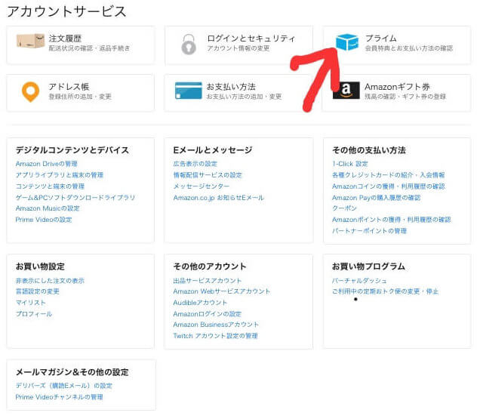Viewport: 480px width, 419px height.
Task: Open Audibleアカウント link
Action: tap(200, 303)
